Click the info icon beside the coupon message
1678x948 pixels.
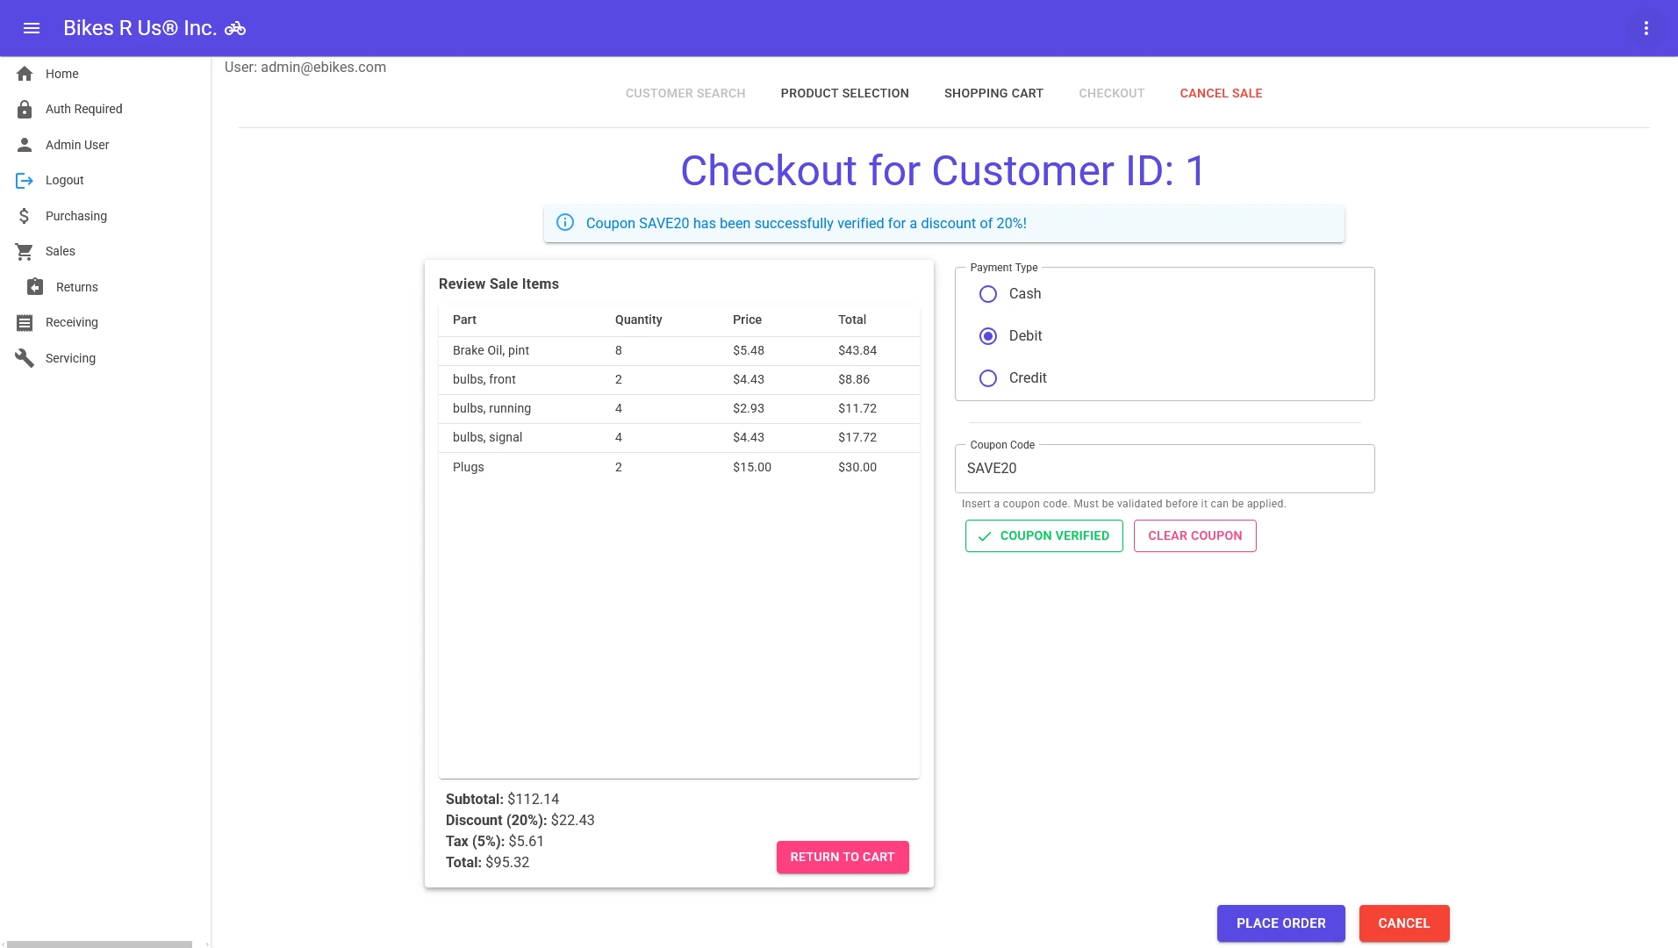[x=564, y=223]
